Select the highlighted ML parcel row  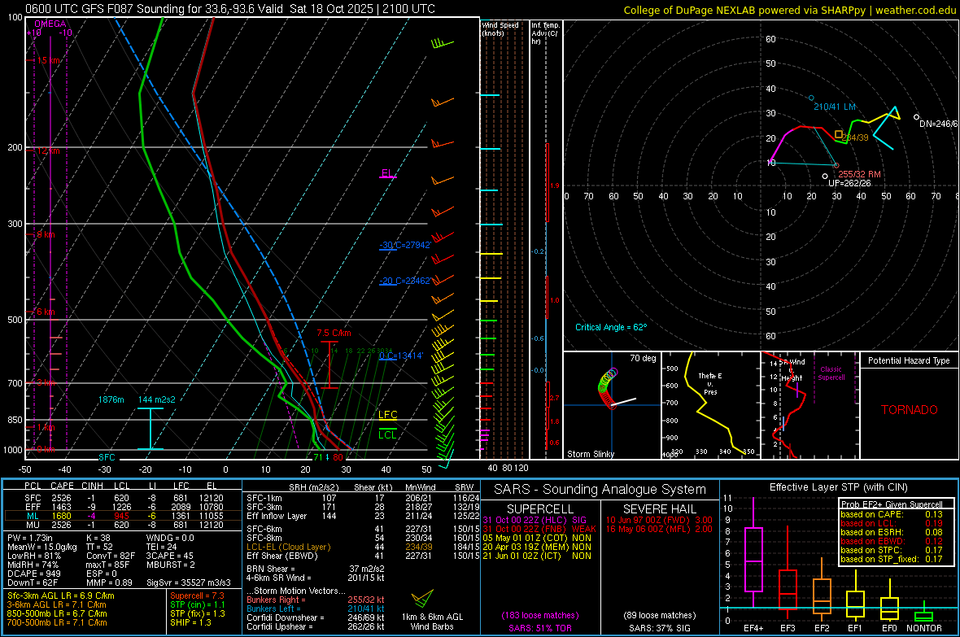[x=124, y=516]
